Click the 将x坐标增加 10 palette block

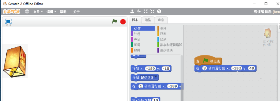145,99
